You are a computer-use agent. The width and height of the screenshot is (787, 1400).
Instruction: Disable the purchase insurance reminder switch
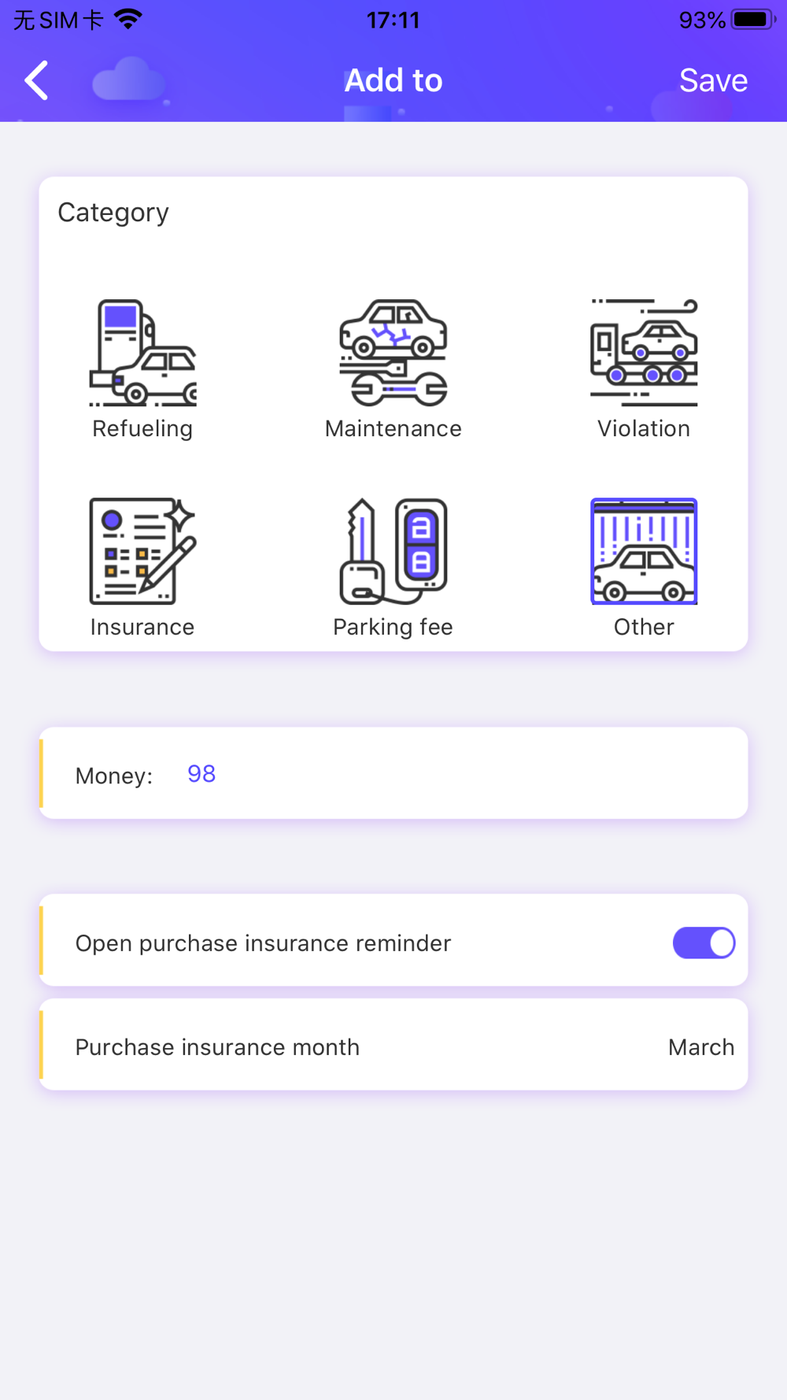704,943
